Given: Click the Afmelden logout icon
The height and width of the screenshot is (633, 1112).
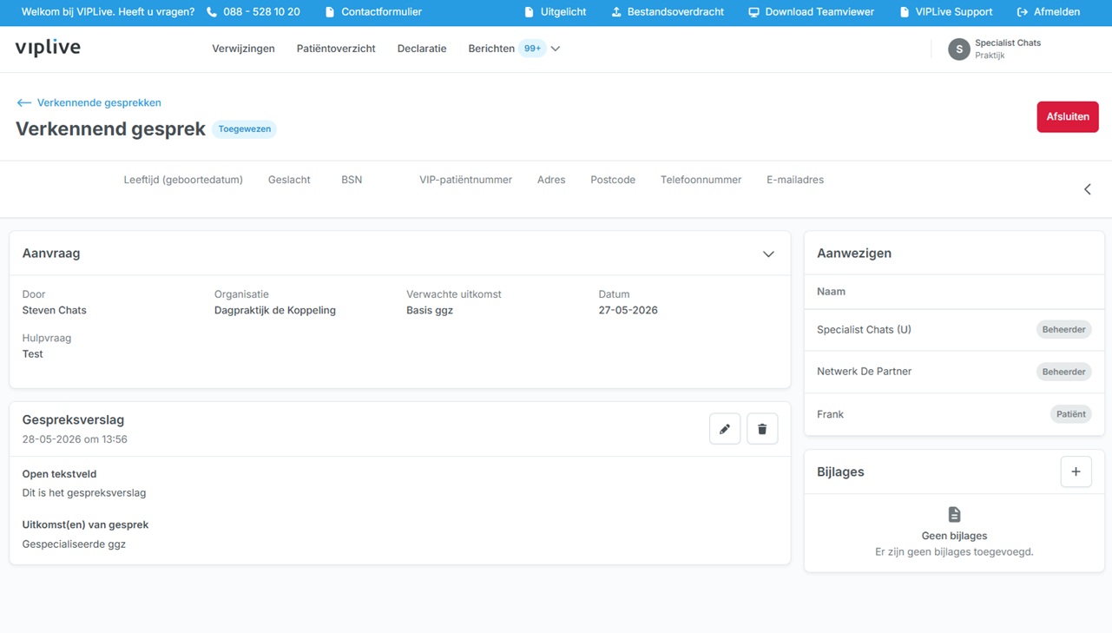Looking at the screenshot, I should [1023, 12].
